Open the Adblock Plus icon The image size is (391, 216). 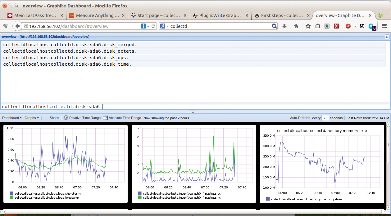[348, 26]
